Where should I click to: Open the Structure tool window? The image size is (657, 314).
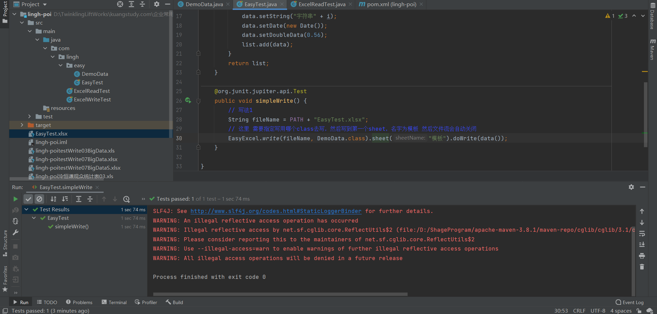pyautogui.click(x=5, y=243)
